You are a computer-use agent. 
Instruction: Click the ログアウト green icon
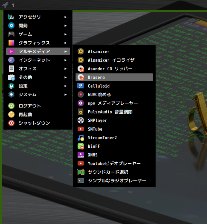pyautogui.click(x=11, y=106)
